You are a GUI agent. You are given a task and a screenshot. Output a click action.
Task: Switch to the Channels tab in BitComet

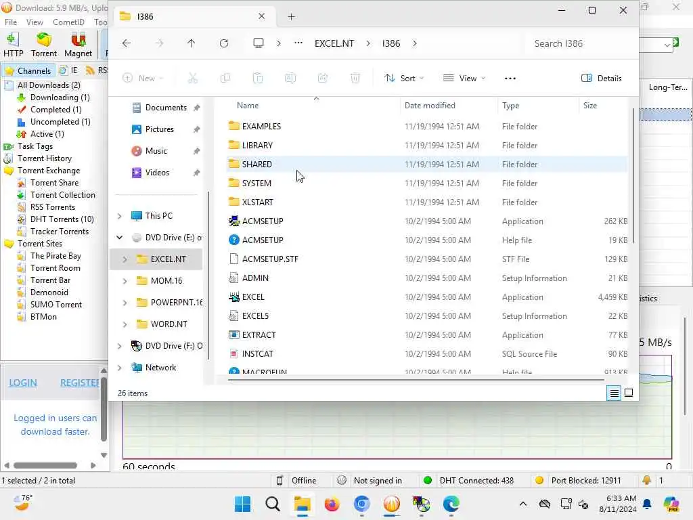point(28,70)
